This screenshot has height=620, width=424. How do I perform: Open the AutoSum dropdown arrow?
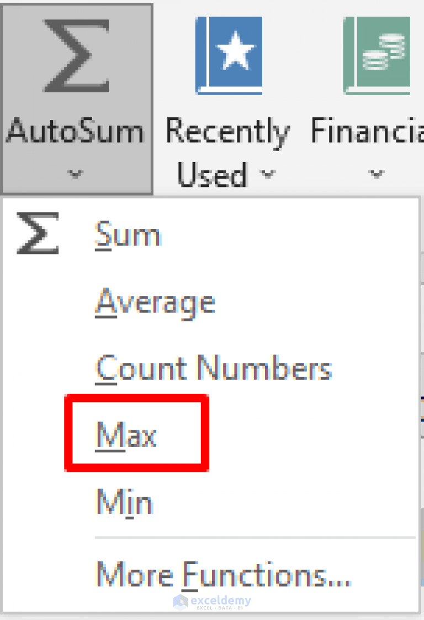76,174
